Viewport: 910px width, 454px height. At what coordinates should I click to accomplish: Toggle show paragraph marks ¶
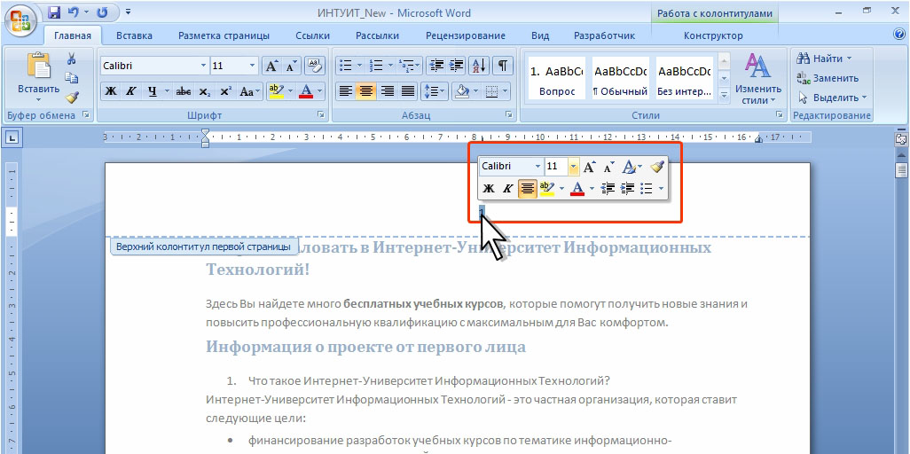[503, 65]
